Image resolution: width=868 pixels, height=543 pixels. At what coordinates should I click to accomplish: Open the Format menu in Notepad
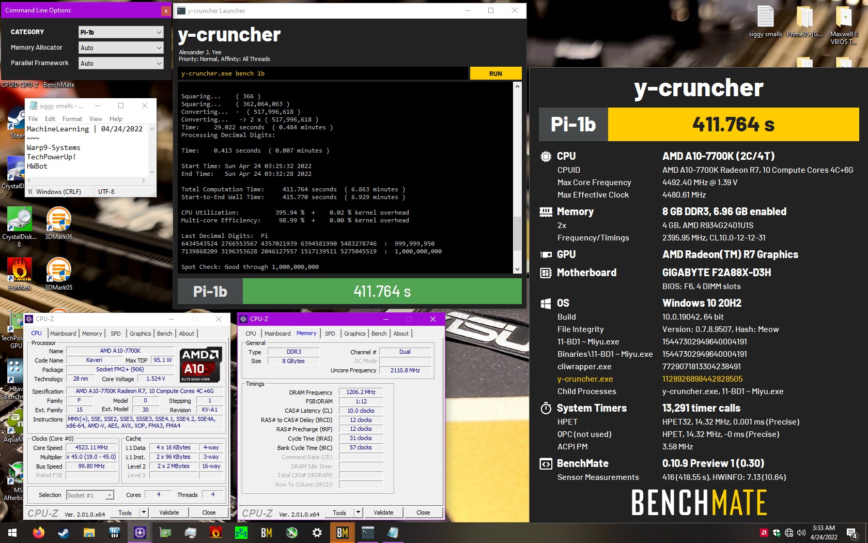point(72,118)
